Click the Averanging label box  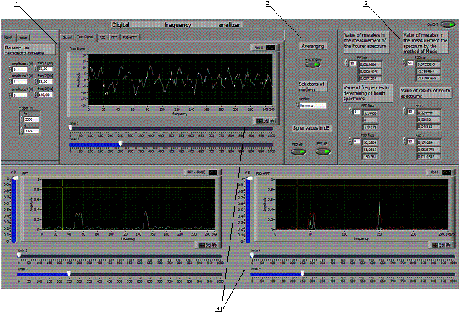point(313,46)
